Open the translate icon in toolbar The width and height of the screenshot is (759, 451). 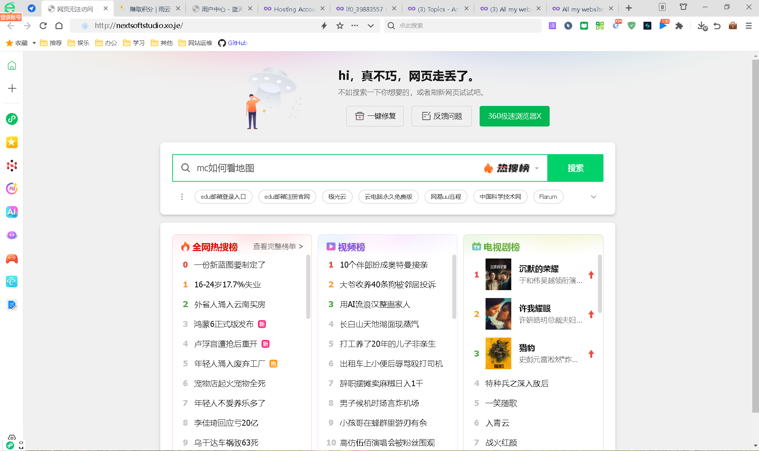(552, 26)
